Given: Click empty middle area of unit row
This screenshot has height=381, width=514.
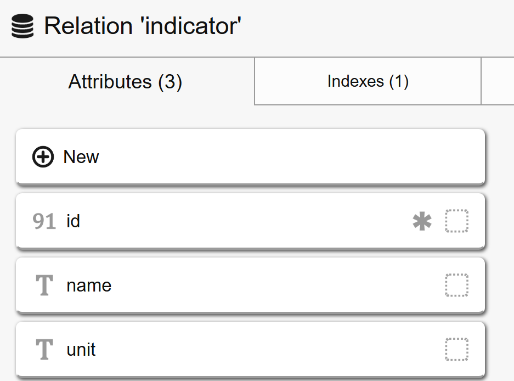Looking at the screenshot, I should point(263,350).
